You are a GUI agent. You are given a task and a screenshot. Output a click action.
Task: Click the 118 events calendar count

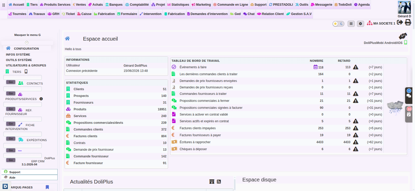click(x=319, y=67)
